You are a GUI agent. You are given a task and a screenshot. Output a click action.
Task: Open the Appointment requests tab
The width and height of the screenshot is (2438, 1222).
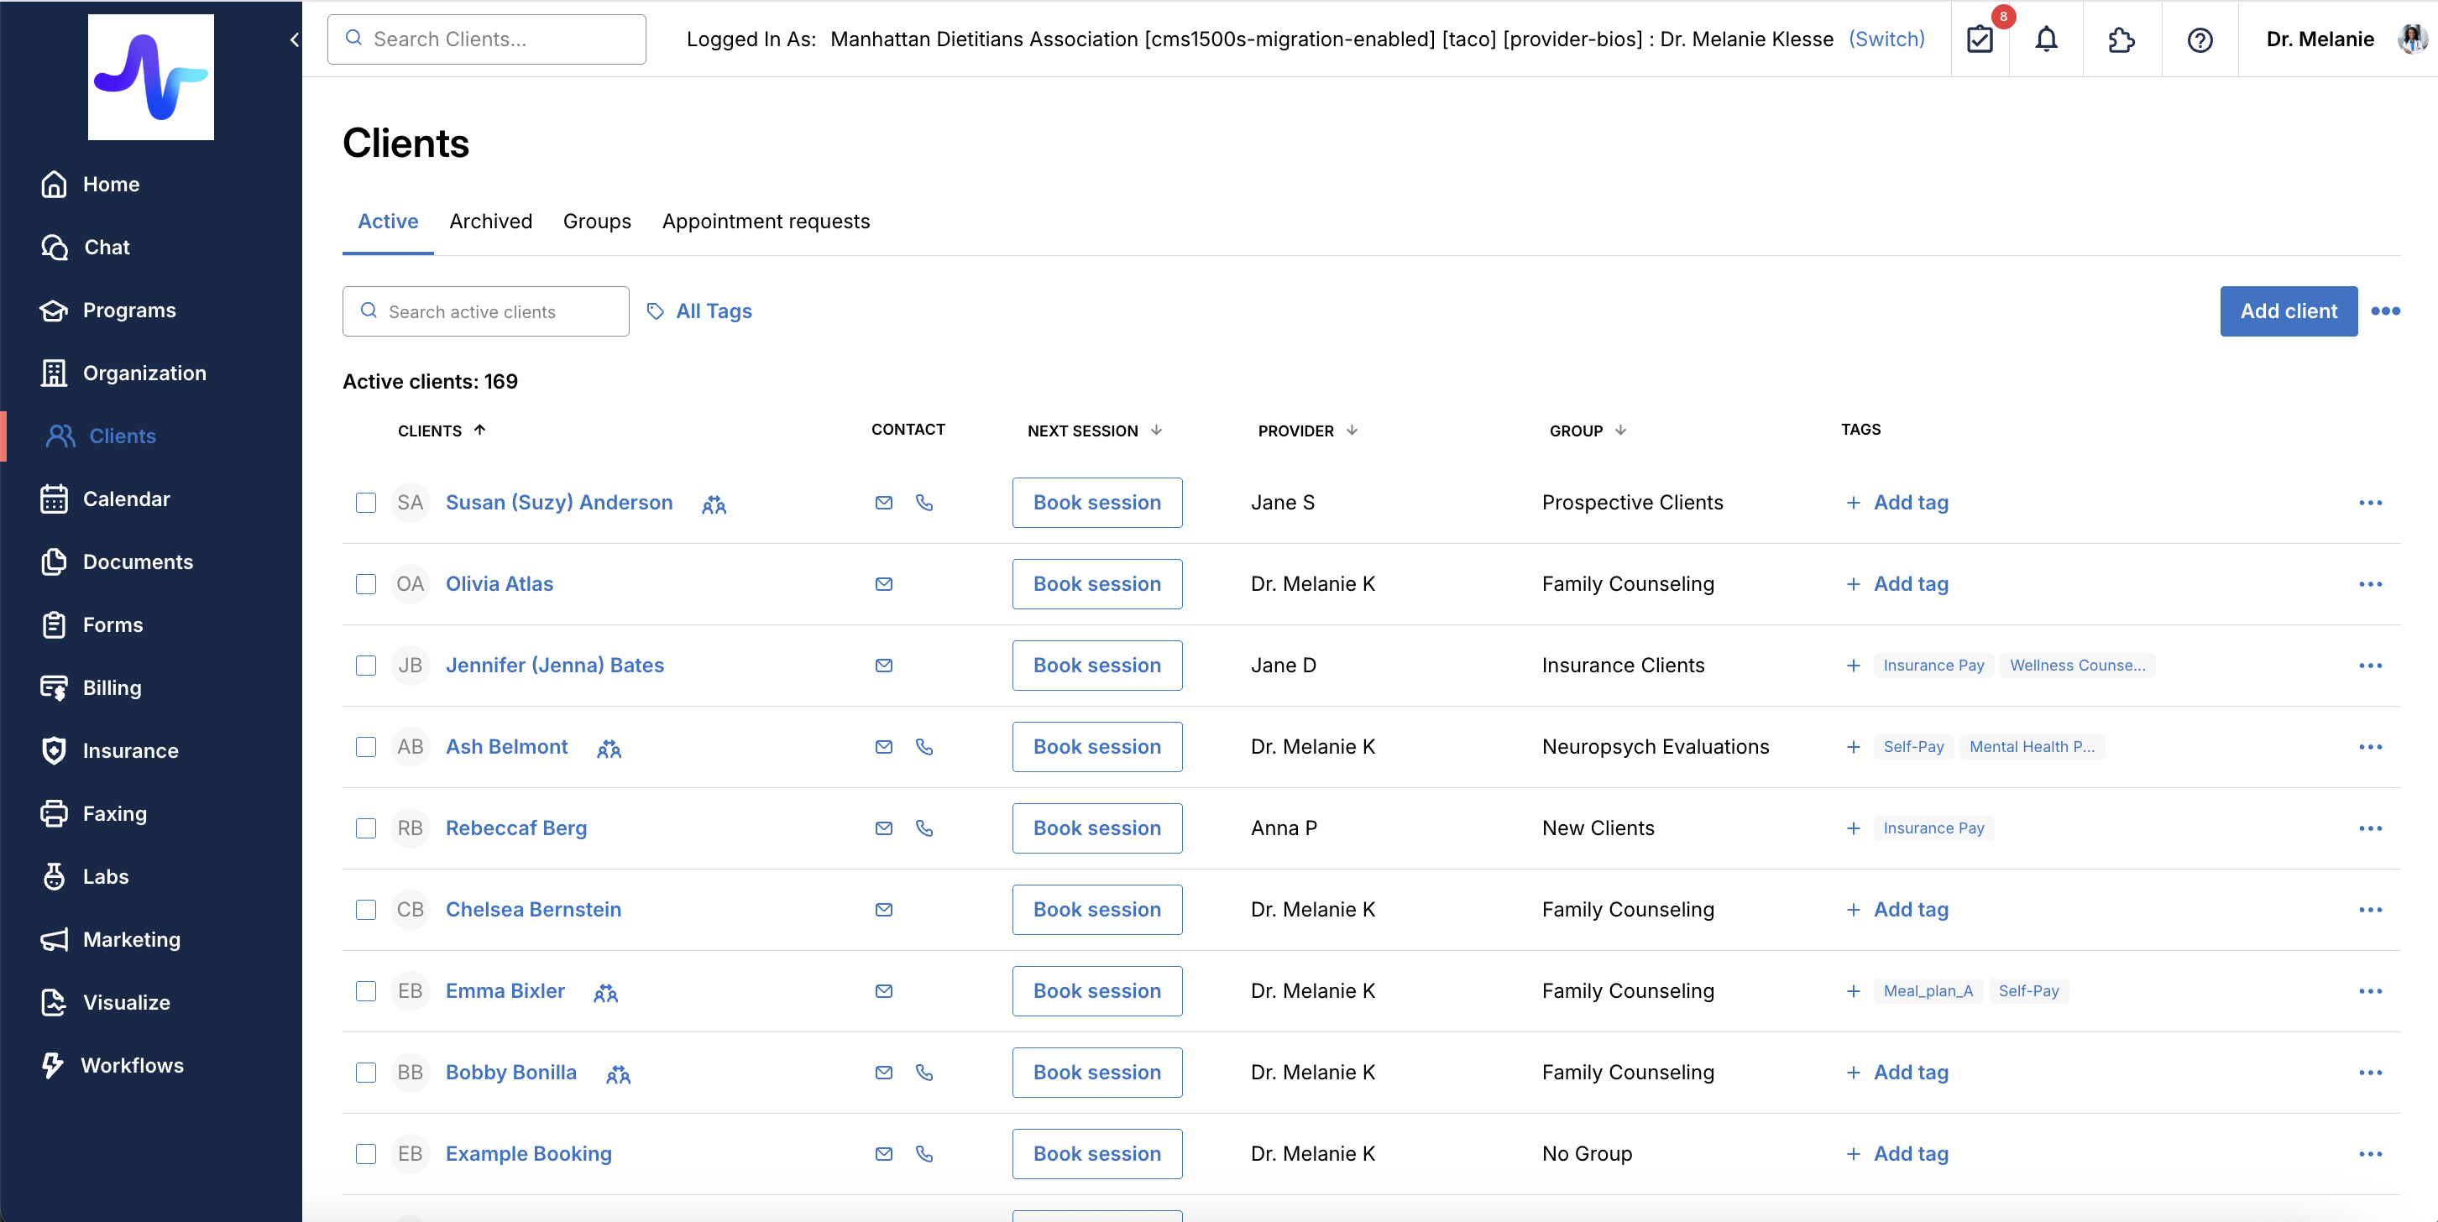(x=765, y=222)
